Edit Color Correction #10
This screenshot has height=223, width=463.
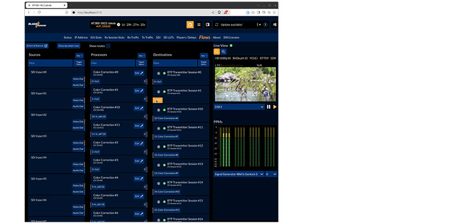pyautogui.click(x=139, y=108)
